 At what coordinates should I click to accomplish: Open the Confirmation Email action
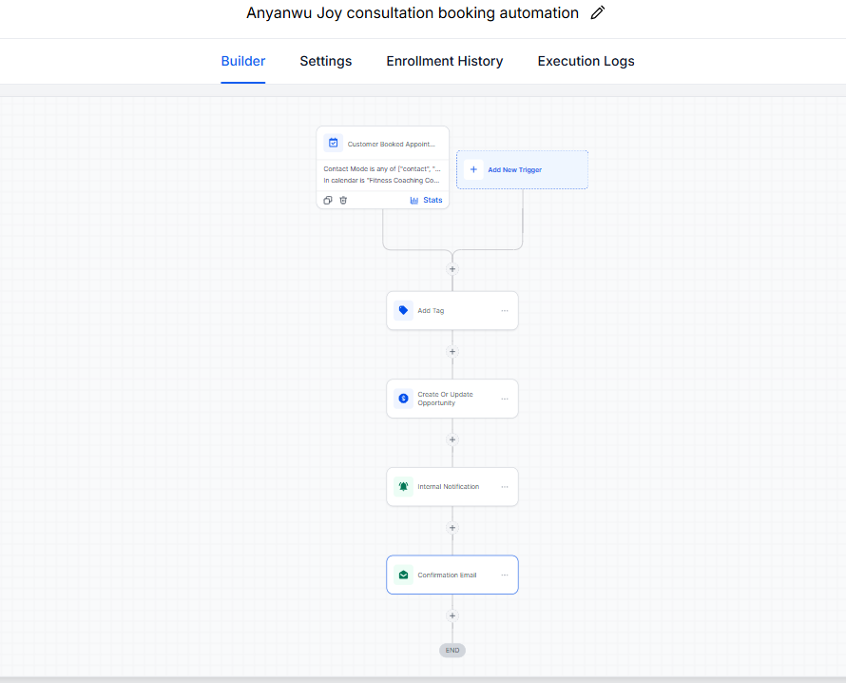click(452, 575)
